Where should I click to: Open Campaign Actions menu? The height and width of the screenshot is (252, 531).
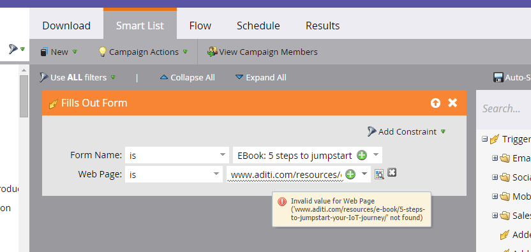tap(142, 52)
